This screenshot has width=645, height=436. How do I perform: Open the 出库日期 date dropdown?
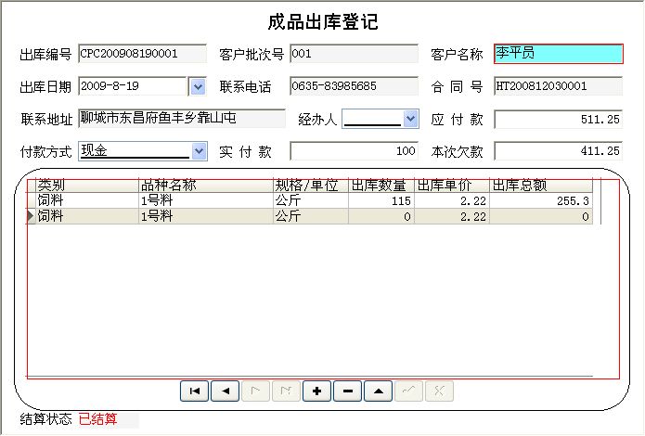[x=197, y=87]
